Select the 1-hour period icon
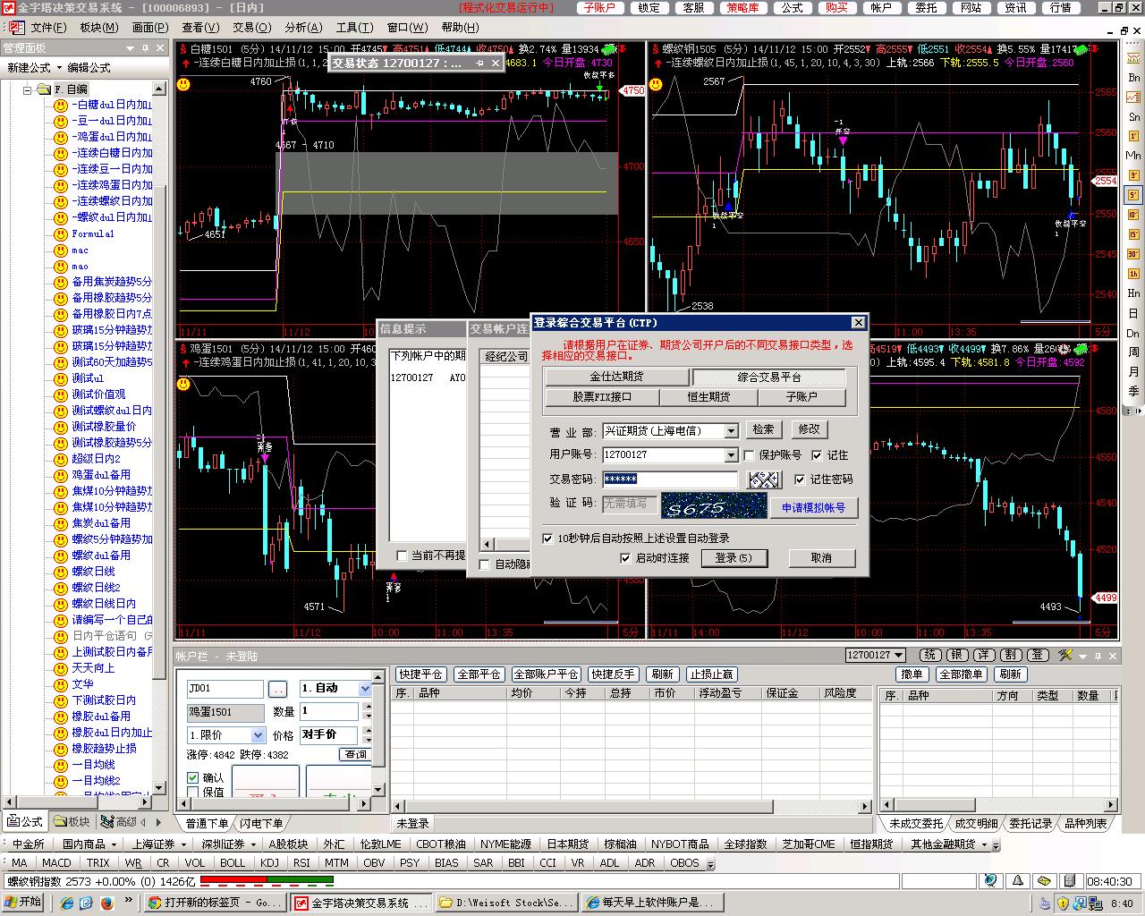1145x916 pixels. point(1133,273)
